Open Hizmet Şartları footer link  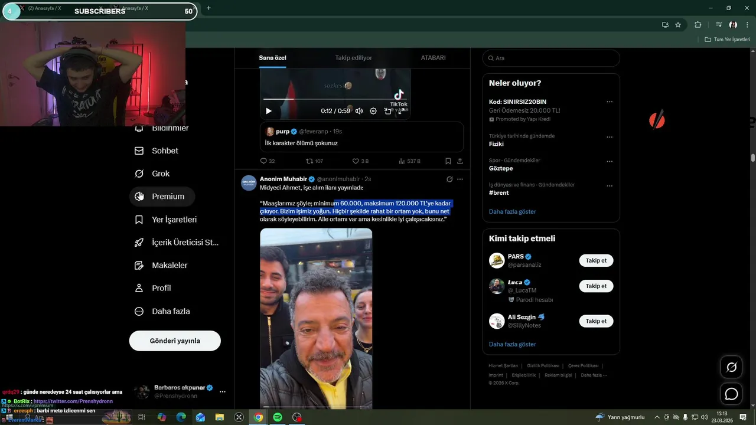(x=503, y=366)
